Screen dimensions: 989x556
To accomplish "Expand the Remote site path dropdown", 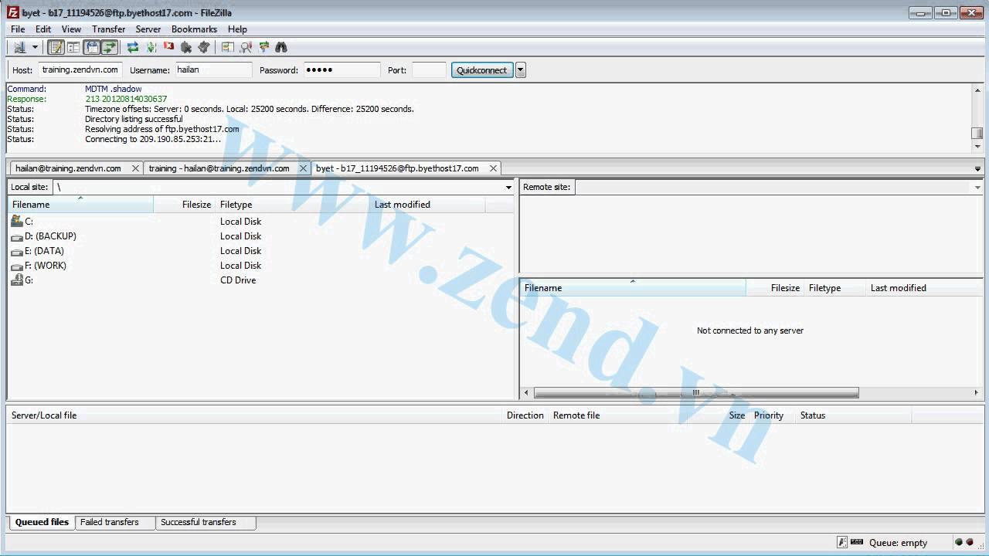I will (x=977, y=187).
